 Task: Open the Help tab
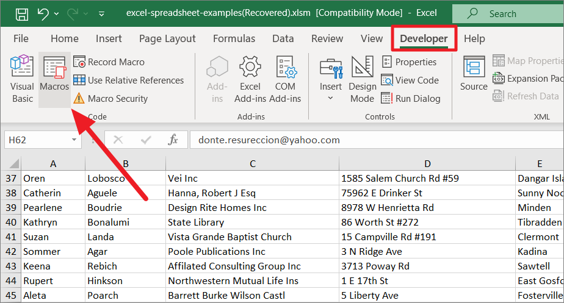pos(474,38)
